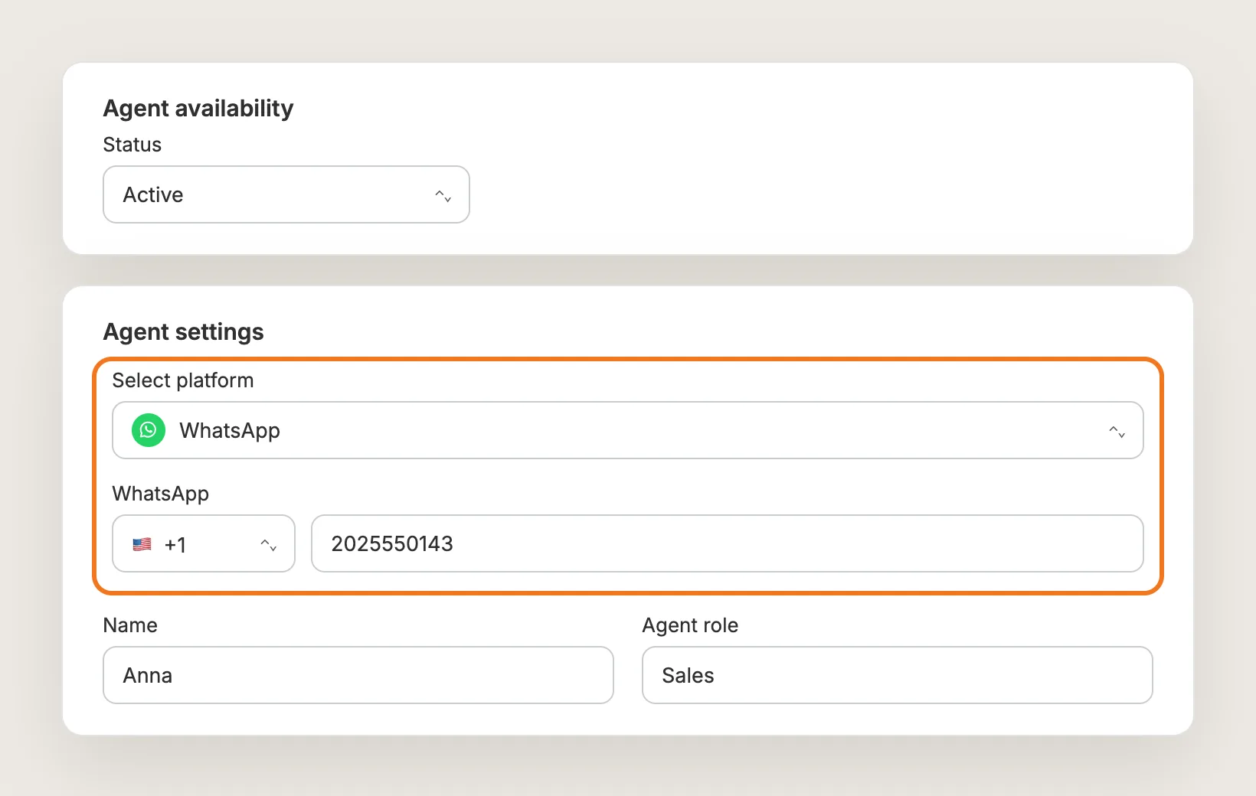
Task: Click the WhatsApp phone number field
Action: (x=728, y=543)
